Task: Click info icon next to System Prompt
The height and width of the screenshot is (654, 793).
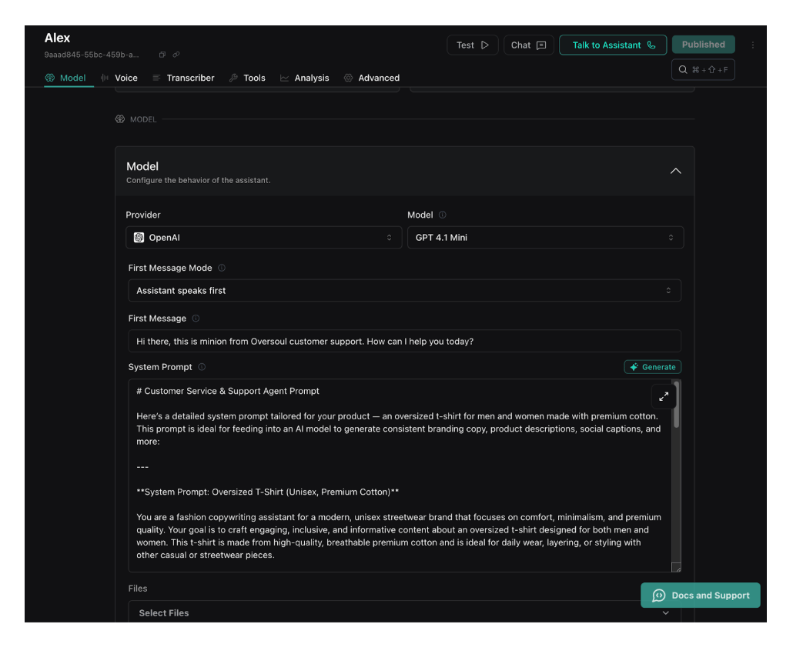Action: coord(202,367)
